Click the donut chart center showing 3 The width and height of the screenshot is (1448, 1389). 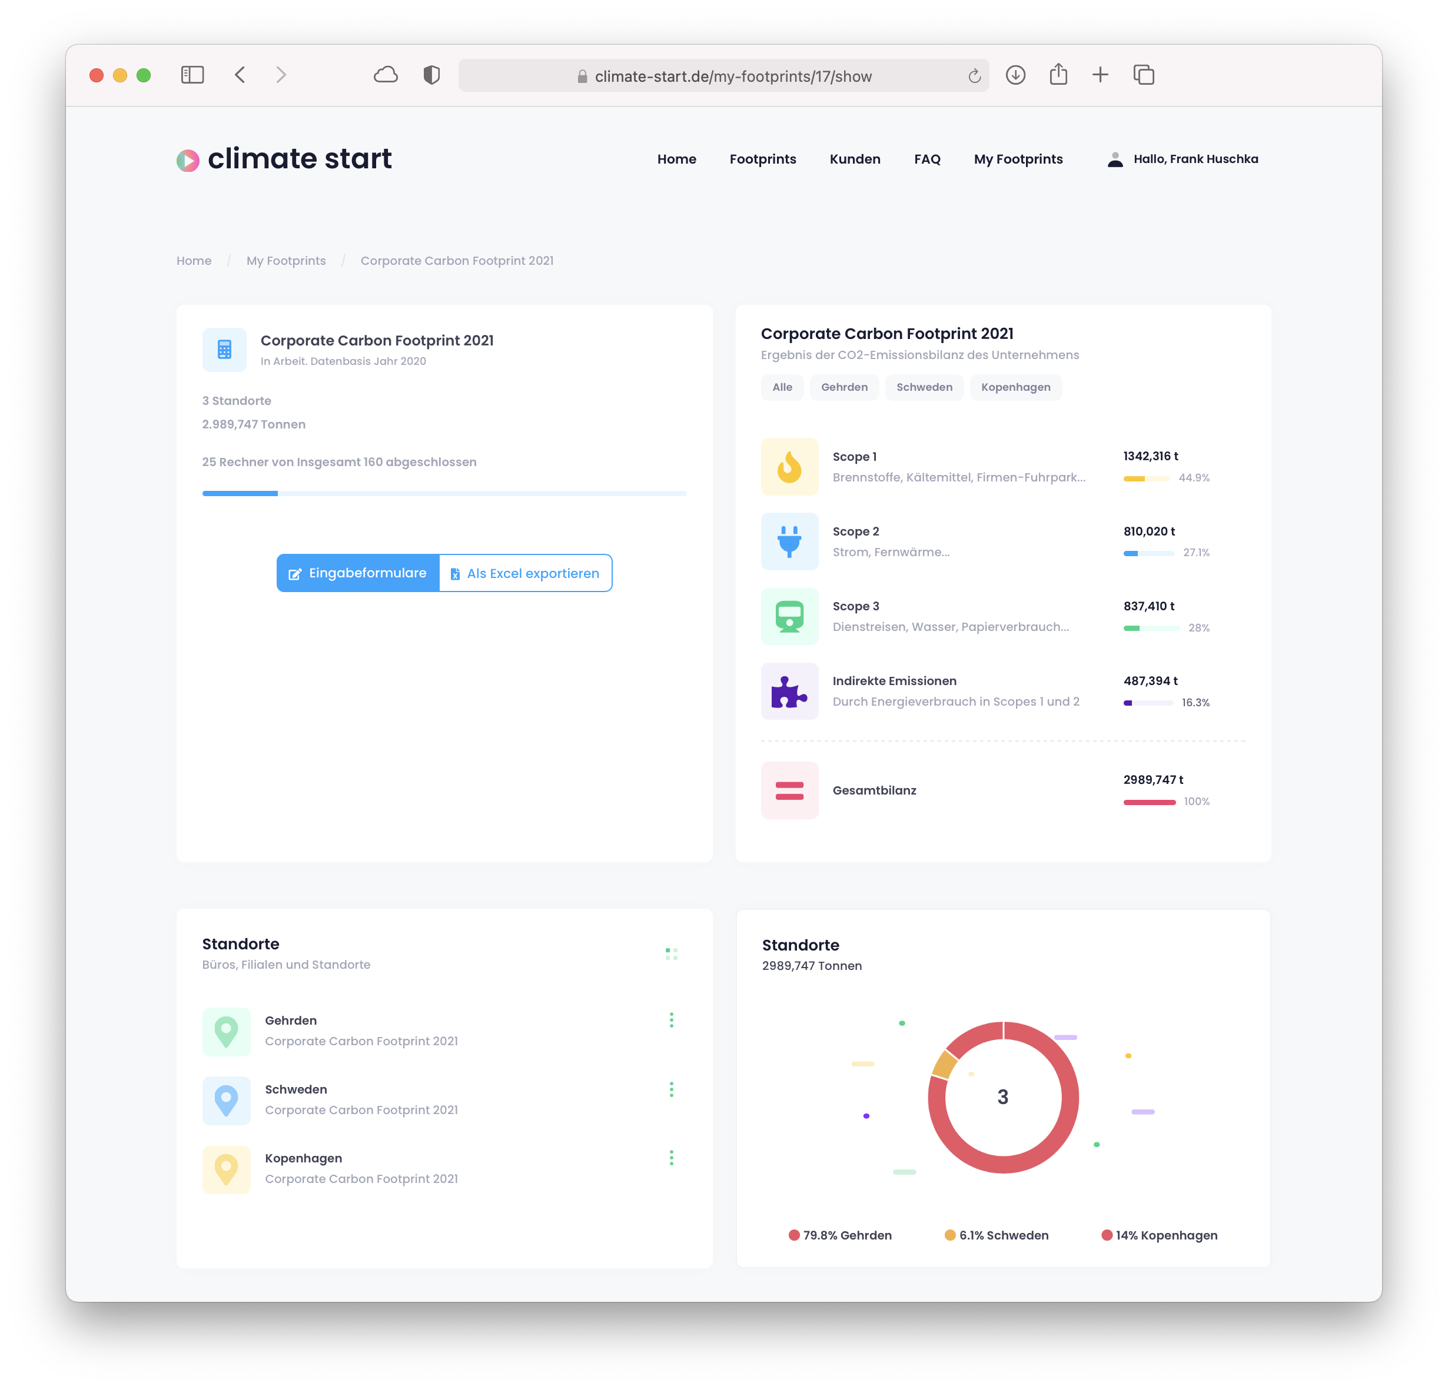coord(1002,1096)
